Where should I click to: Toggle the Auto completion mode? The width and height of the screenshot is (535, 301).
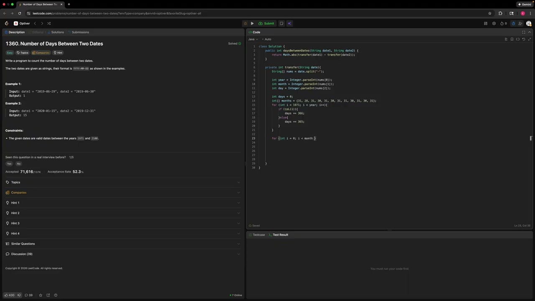point(266,39)
